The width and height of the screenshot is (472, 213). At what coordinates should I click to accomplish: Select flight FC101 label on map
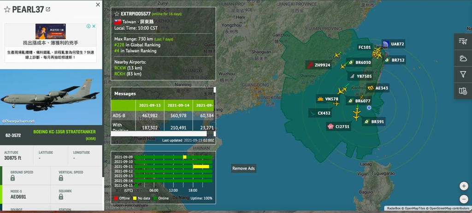(x=365, y=47)
